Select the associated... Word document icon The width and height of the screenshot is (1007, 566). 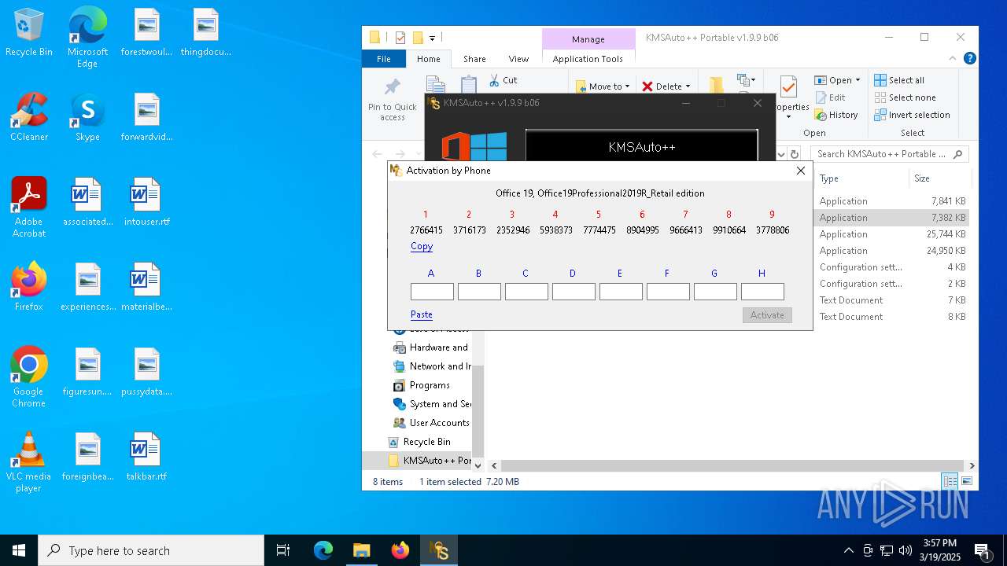coord(87,202)
